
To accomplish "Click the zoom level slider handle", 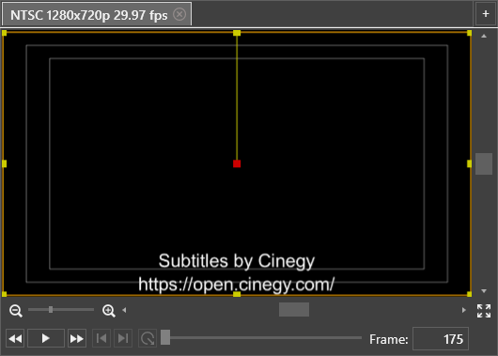I will point(51,309).
